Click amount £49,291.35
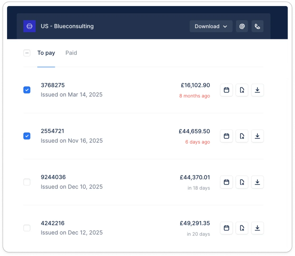Viewport: 295px width, 256px height. 195,223
